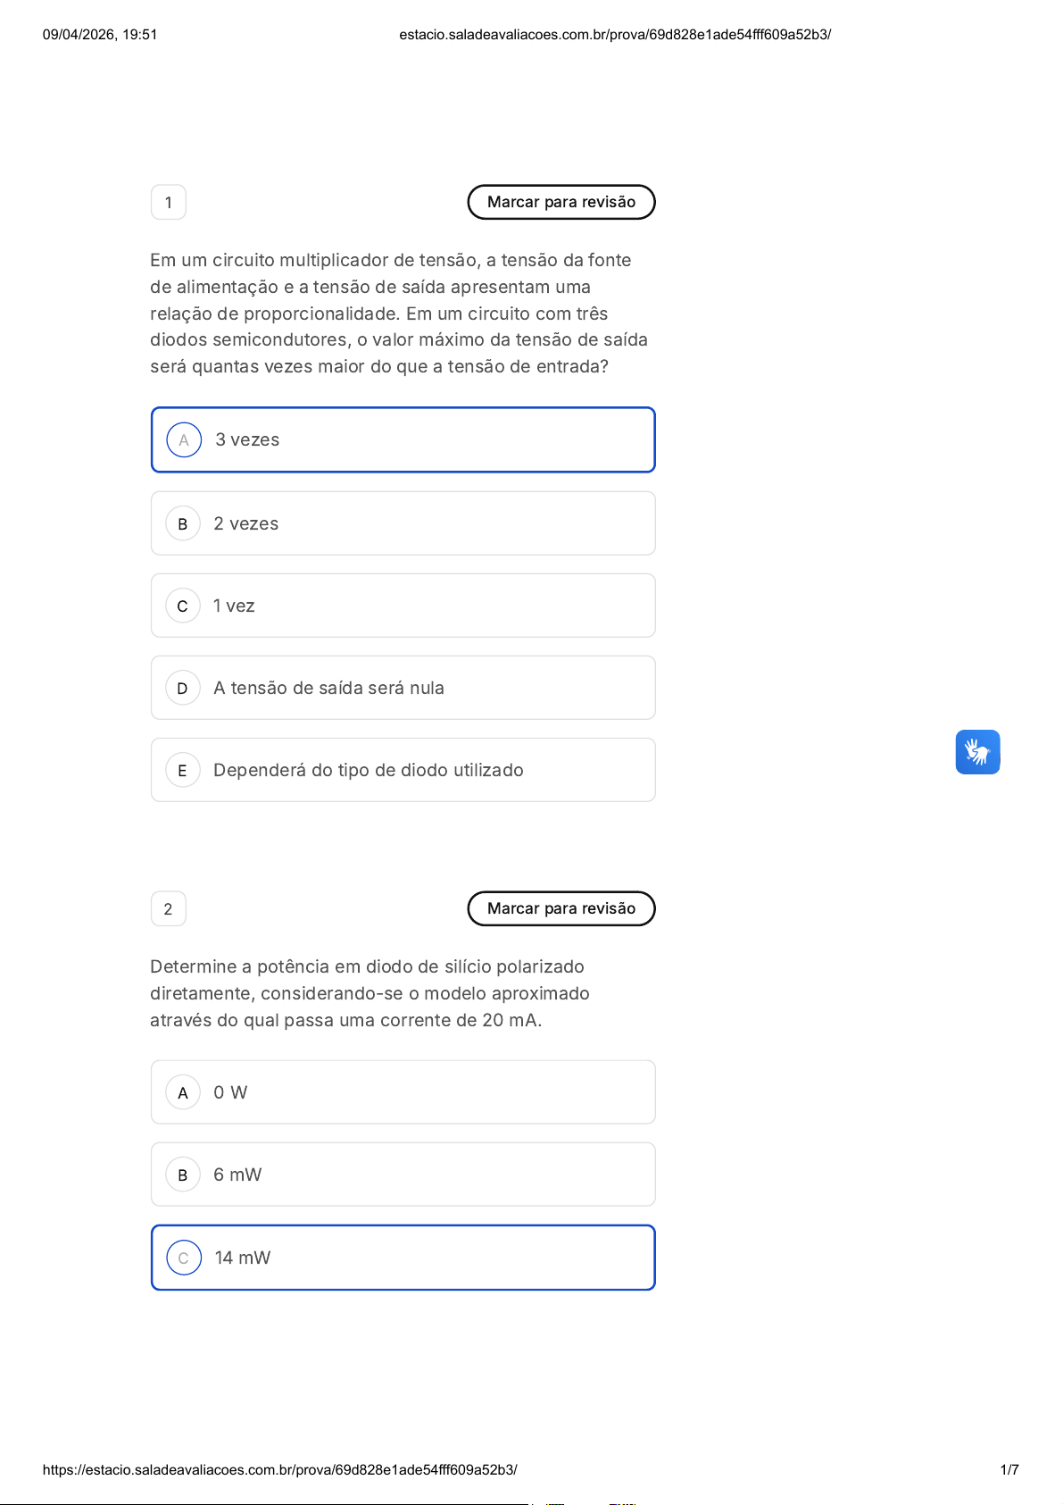
Task: Click the letter A circle in question 1
Action: tap(184, 439)
